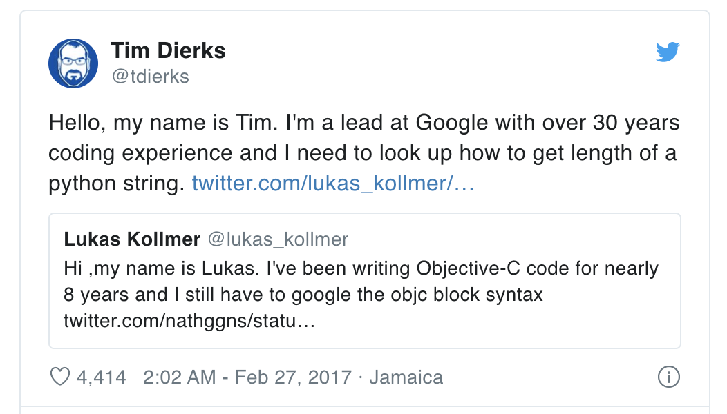Click the Twitter bird logo

coord(668,52)
